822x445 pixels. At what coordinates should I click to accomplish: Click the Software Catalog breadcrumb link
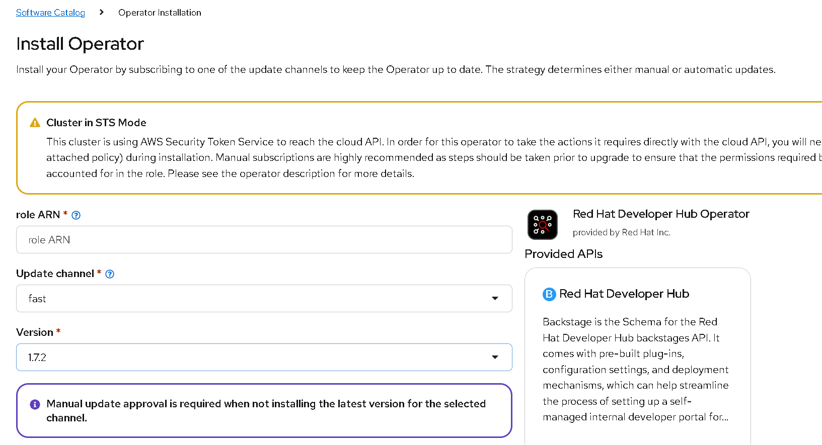(50, 13)
